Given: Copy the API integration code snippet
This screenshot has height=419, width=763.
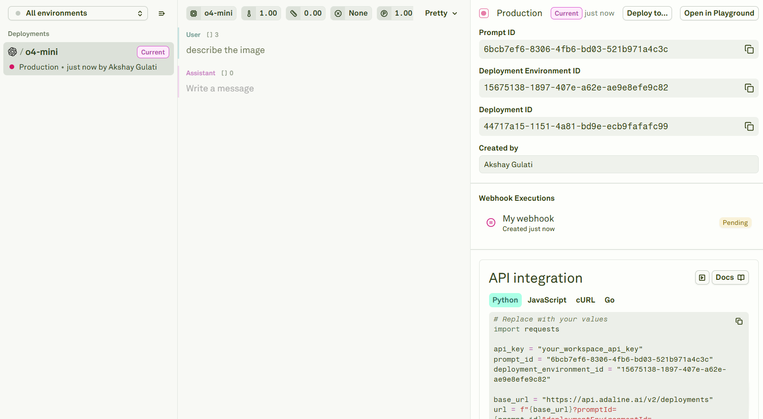Looking at the screenshot, I should (x=739, y=321).
